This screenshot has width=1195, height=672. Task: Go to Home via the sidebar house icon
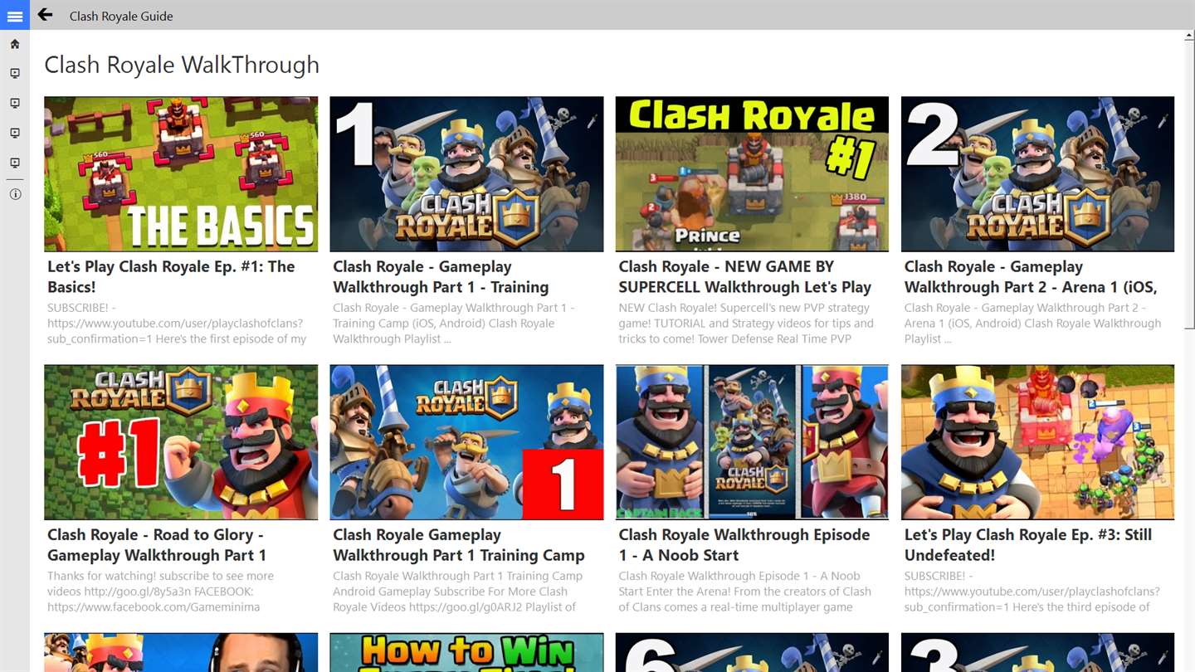pyautogui.click(x=15, y=44)
